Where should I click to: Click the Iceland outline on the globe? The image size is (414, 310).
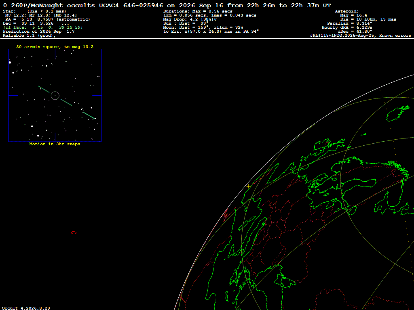pyautogui.click(x=397, y=113)
